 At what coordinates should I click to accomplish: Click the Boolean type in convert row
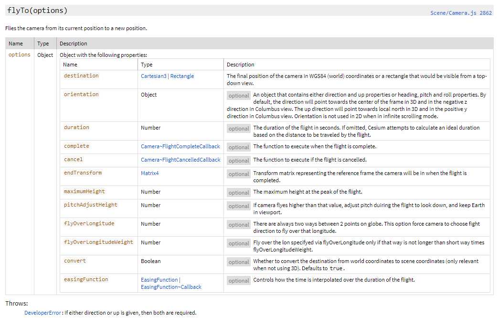pyautogui.click(x=151, y=261)
